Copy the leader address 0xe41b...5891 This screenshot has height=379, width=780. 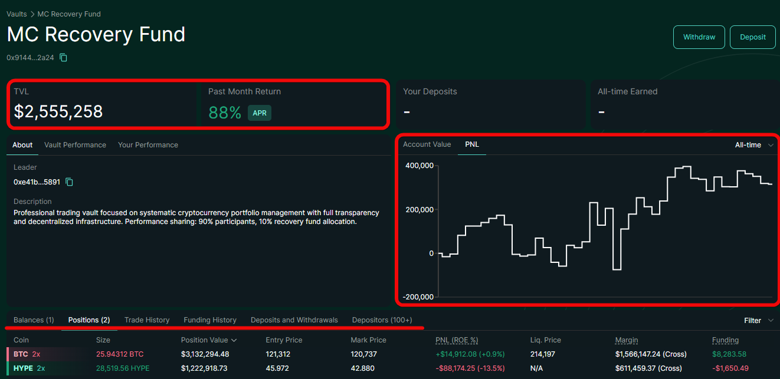coord(69,182)
